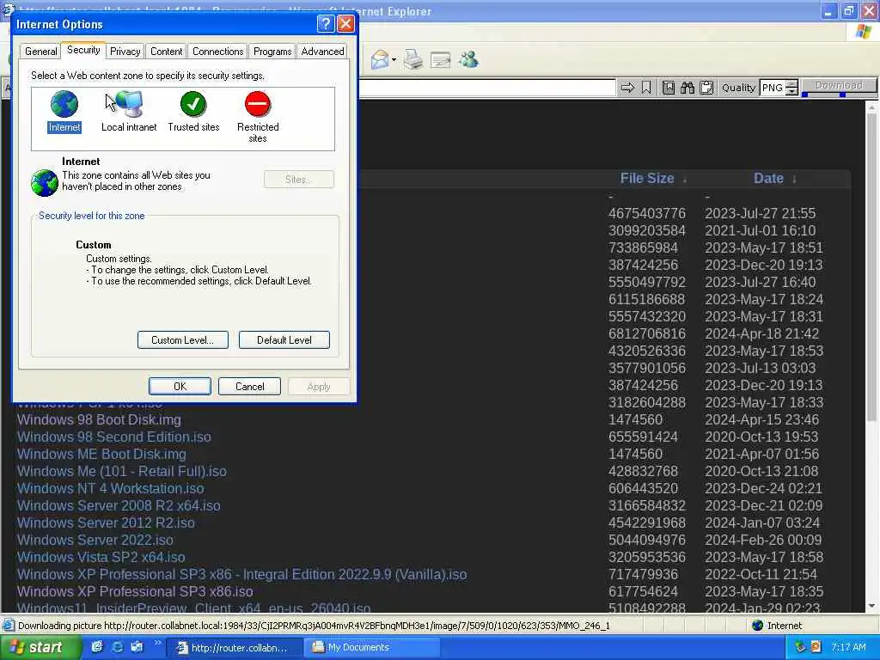Click the Help question mark button
The image size is (880, 660).
tap(326, 23)
